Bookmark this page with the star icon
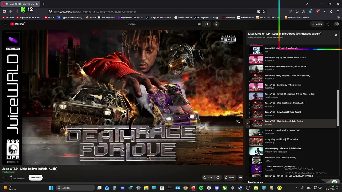Image resolution: width=342 pixels, height=192 pixels. click(x=264, y=11)
